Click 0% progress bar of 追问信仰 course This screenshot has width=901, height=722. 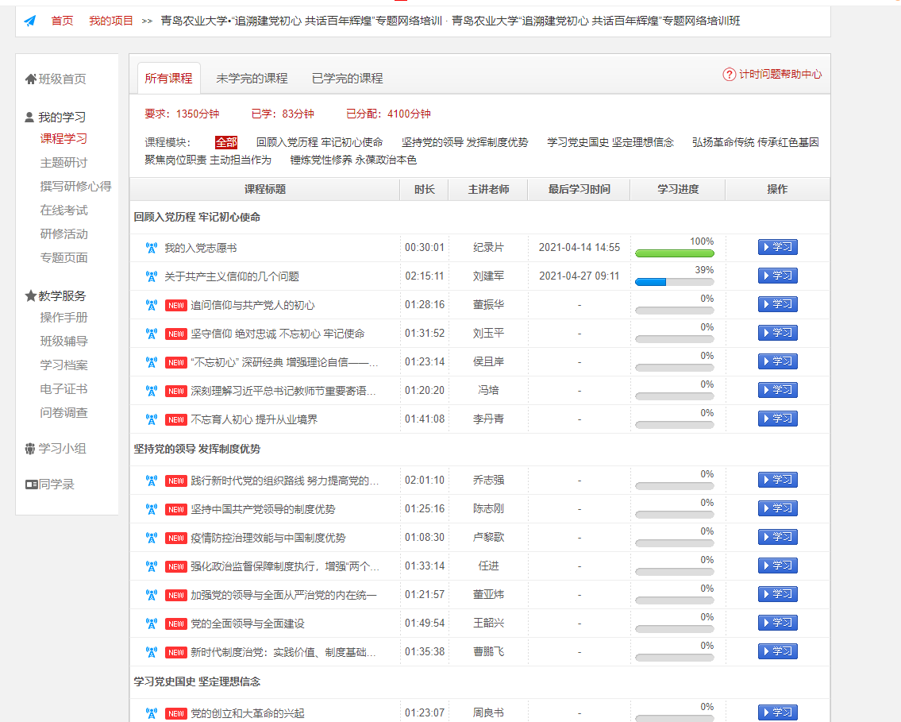675,311
